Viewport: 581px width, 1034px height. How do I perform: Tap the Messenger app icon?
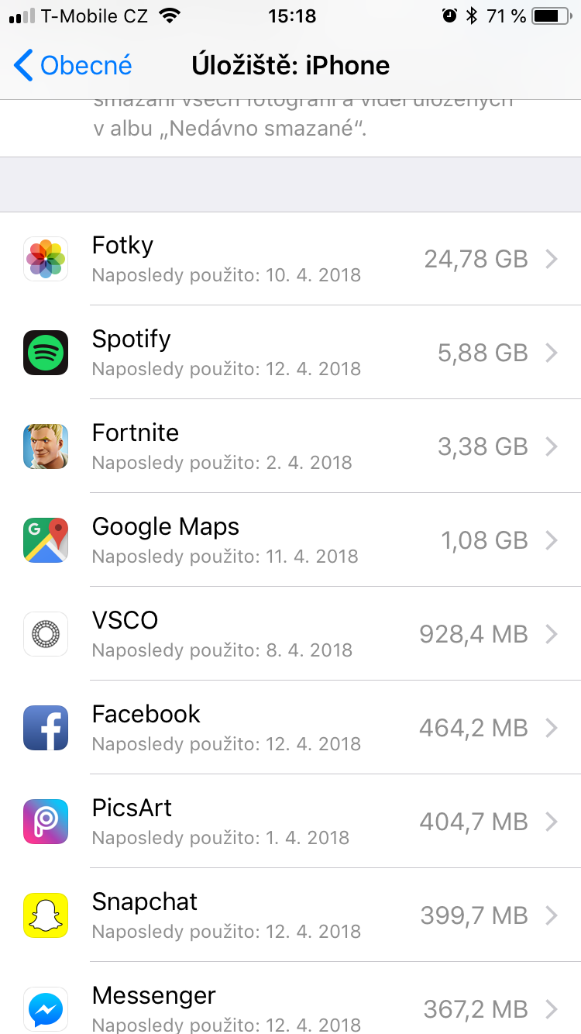pos(46,1009)
